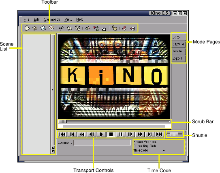This screenshot has width=220, height=173.
Task: Click the scrub bar slider handle
Action: coord(62,122)
